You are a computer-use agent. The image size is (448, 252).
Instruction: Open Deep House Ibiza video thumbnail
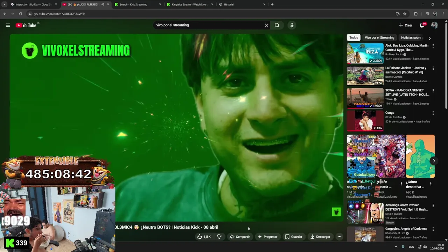(x=365, y=53)
